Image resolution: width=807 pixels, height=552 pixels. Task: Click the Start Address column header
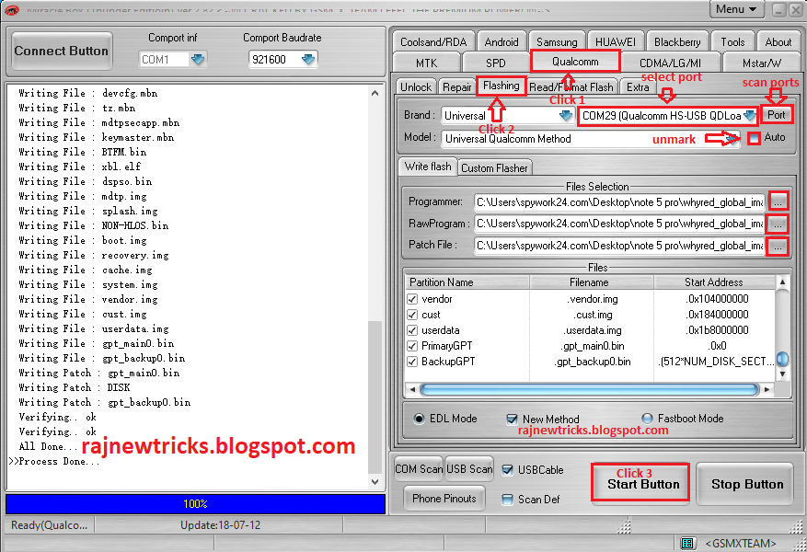click(714, 282)
